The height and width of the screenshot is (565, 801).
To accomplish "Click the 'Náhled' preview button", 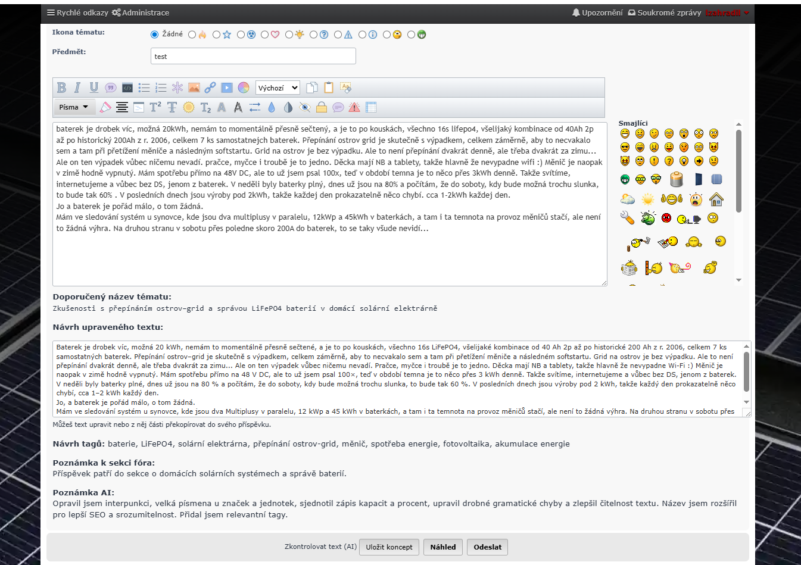I will (443, 547).
